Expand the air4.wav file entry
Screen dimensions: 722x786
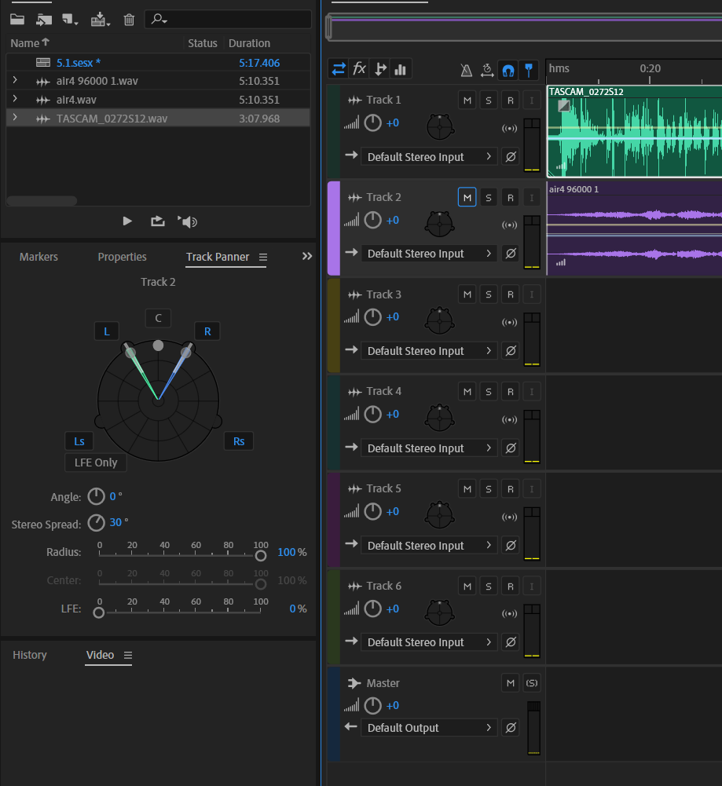coord(15,100)
